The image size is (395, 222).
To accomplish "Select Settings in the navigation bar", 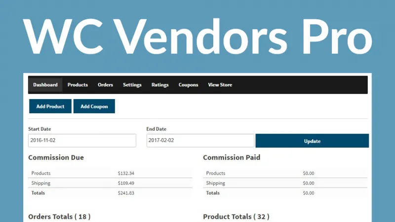I will coord(132,85).
